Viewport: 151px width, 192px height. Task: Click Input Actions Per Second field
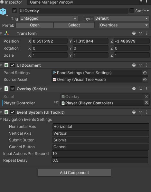point(100,154)
